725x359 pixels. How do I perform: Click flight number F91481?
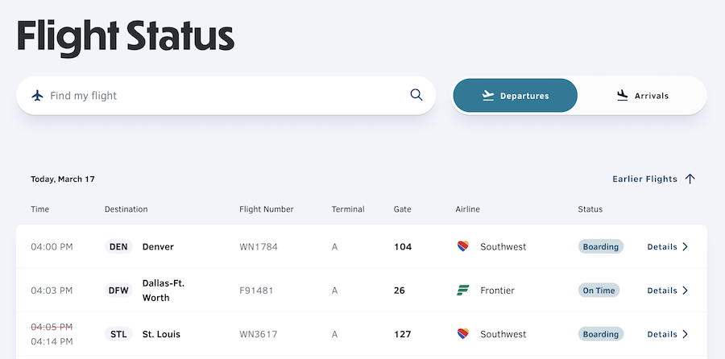258,291
